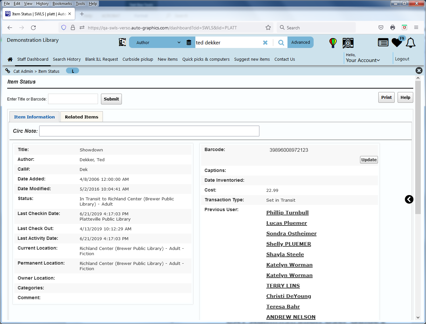The image size is (426, 324).
Task: Expand the Author search type dropdown
Action: (158, 42)
